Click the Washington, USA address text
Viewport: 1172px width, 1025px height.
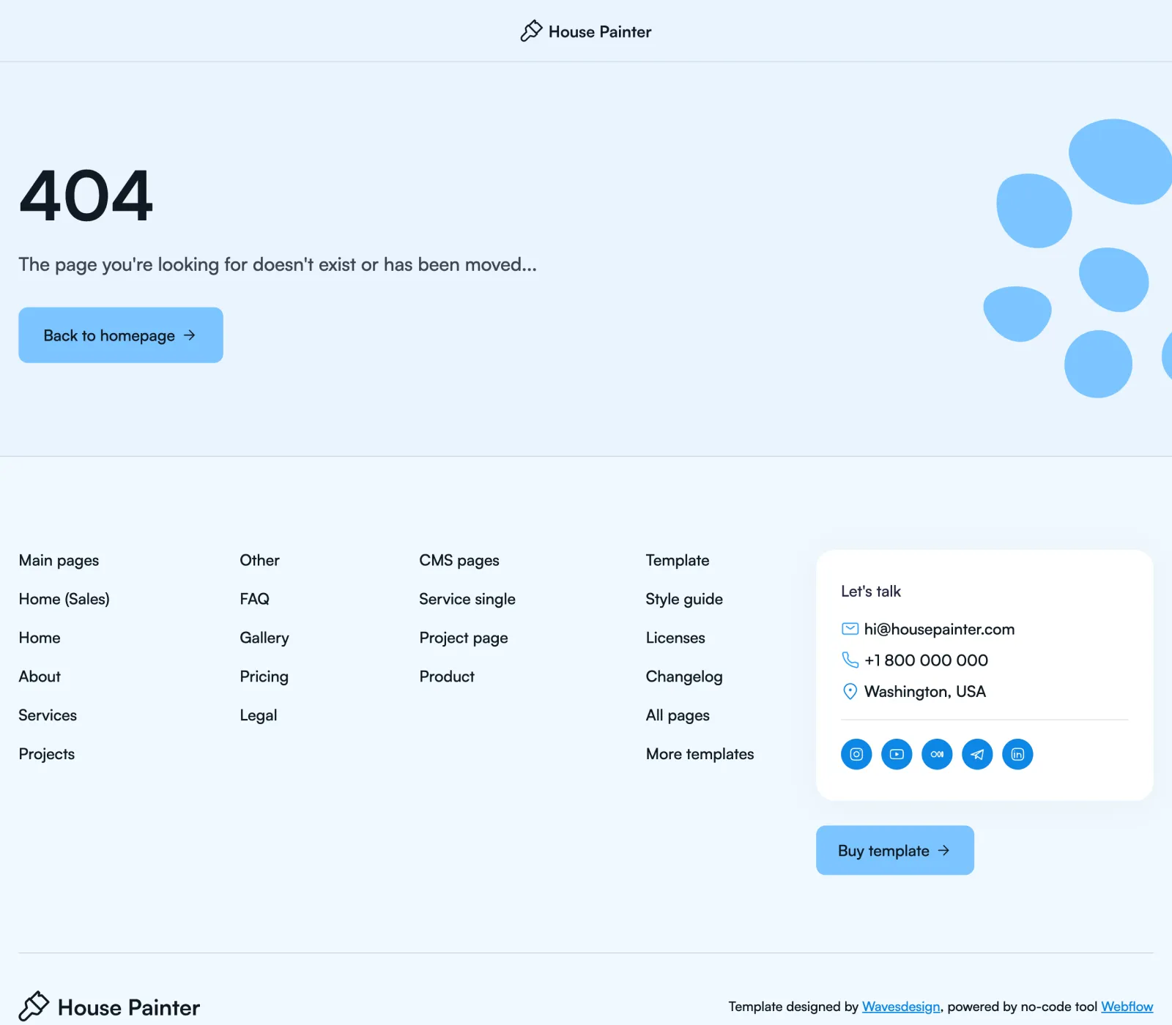point(925,691)
